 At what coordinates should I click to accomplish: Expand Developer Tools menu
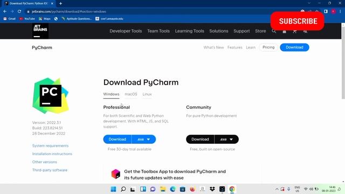(x=126, y=31)
